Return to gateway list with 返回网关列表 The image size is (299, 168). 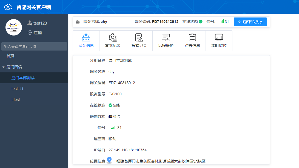pos(250,22)
